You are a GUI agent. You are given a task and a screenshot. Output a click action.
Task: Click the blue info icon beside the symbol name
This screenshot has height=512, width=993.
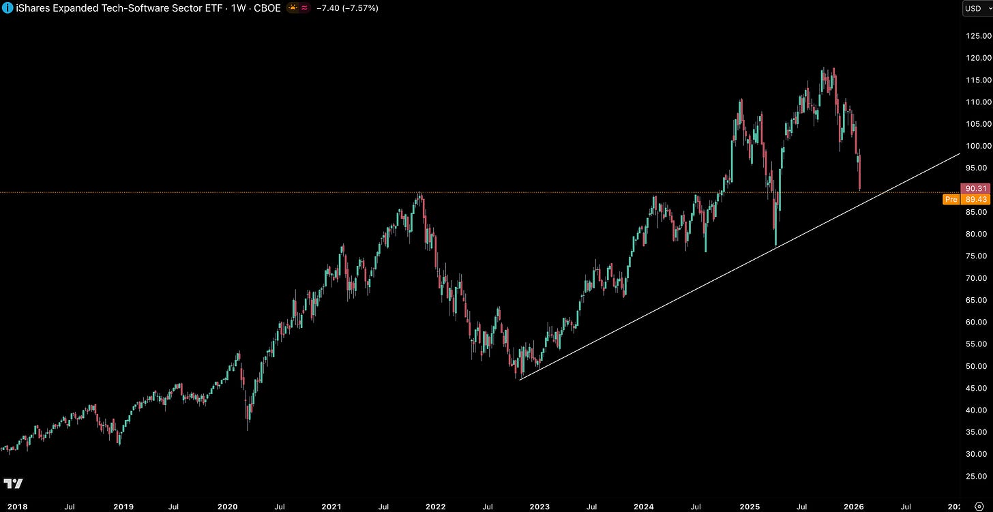(x=8, y=8)
